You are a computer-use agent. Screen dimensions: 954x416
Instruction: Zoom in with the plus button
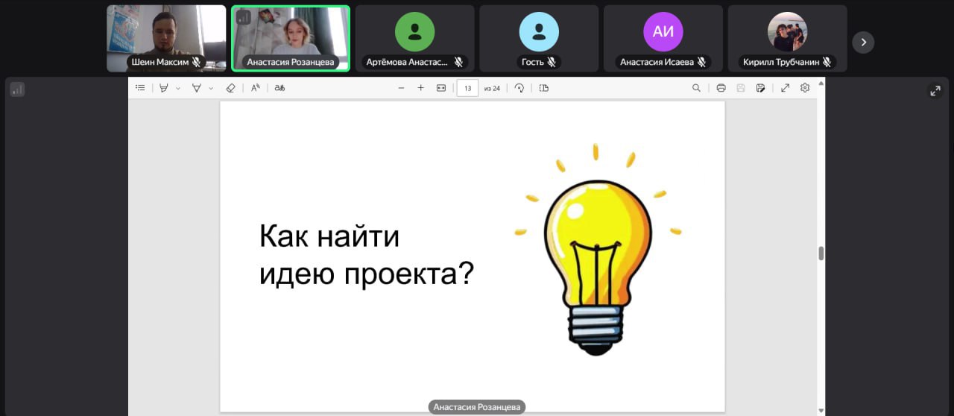(x=420, y=88)
